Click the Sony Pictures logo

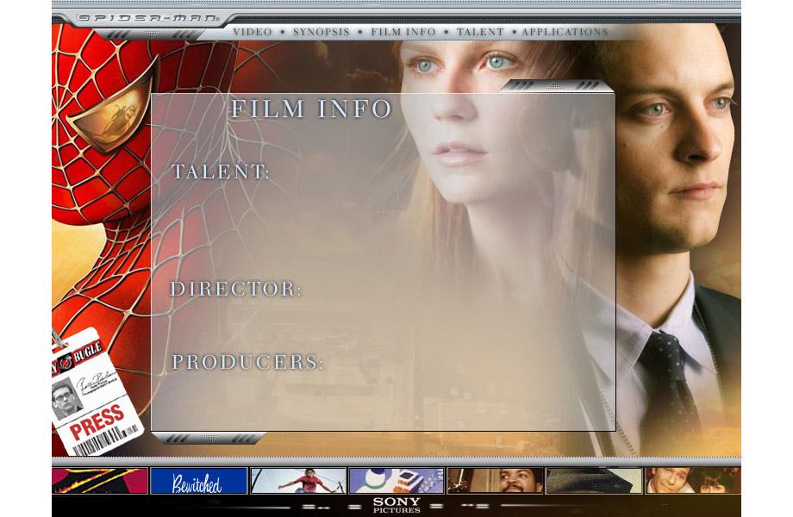(396, 505)
